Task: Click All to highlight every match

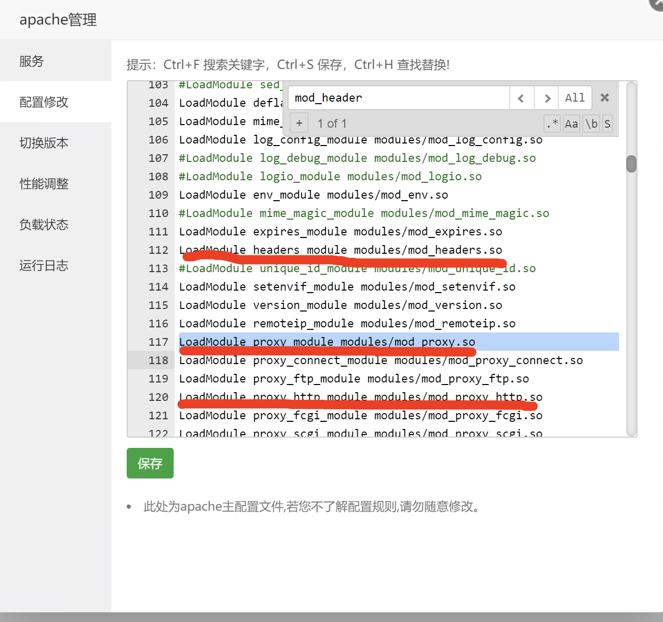Action: (x=575, y=98)
